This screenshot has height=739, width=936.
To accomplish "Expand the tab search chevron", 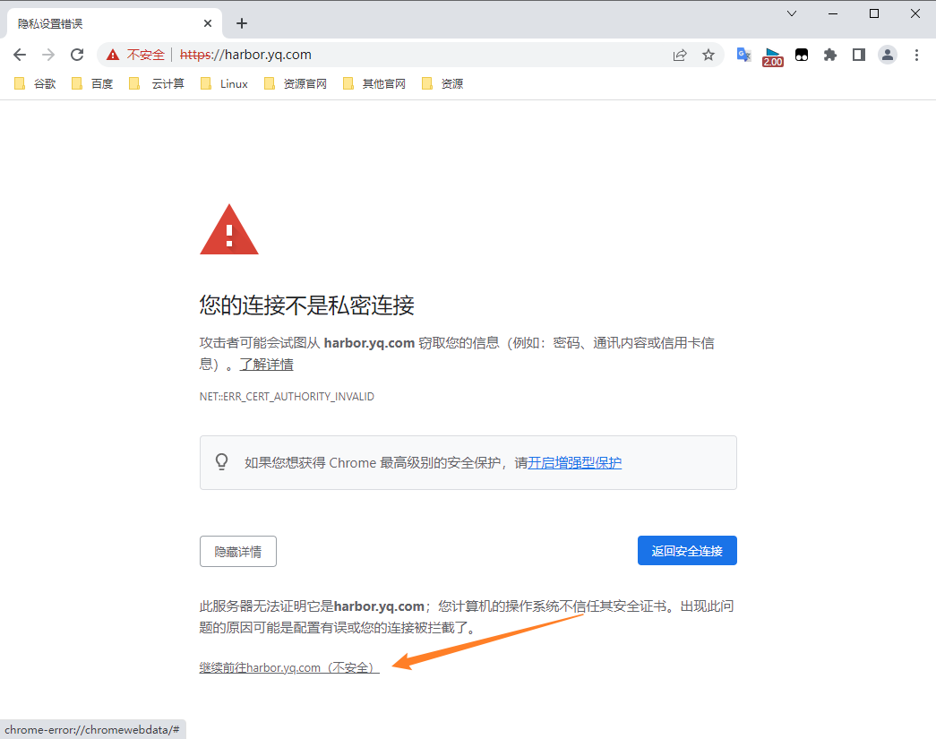I will point(792,13).
